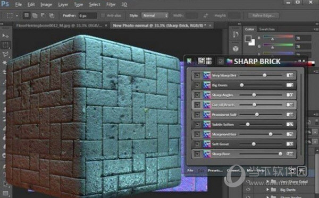Image resolution: width=319 pixels, height=198 pixels.
Task: Open the Edit menu
Action: point(31,4)
